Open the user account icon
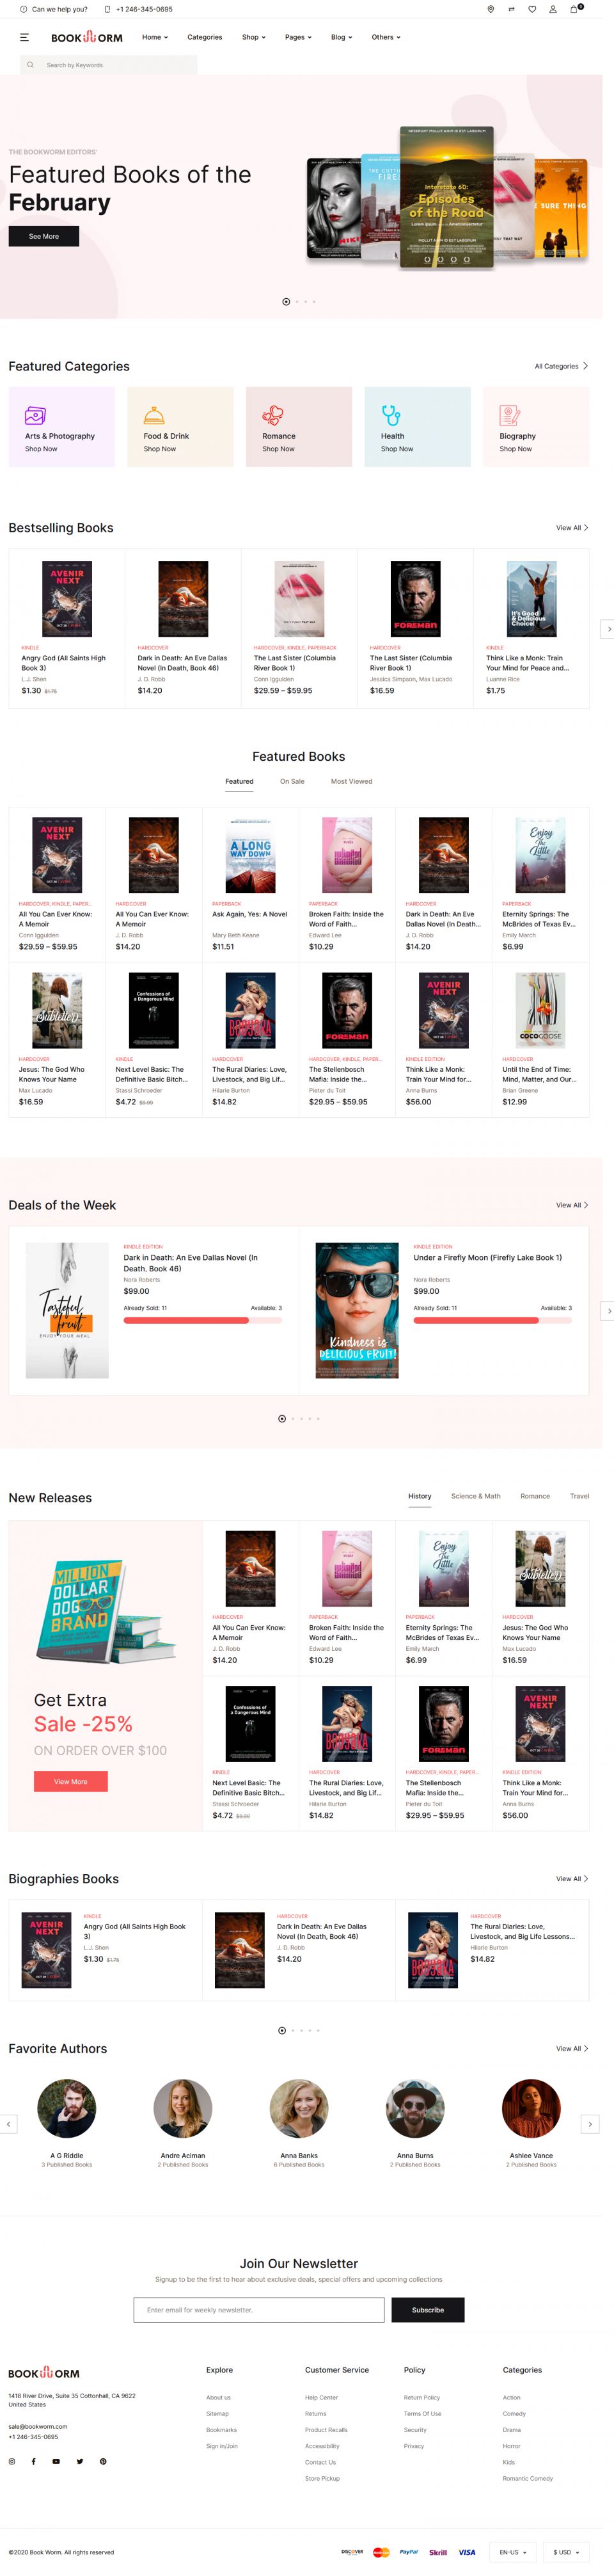The image size is (614, 2576). pyautogui.click(x=553, y=9)
